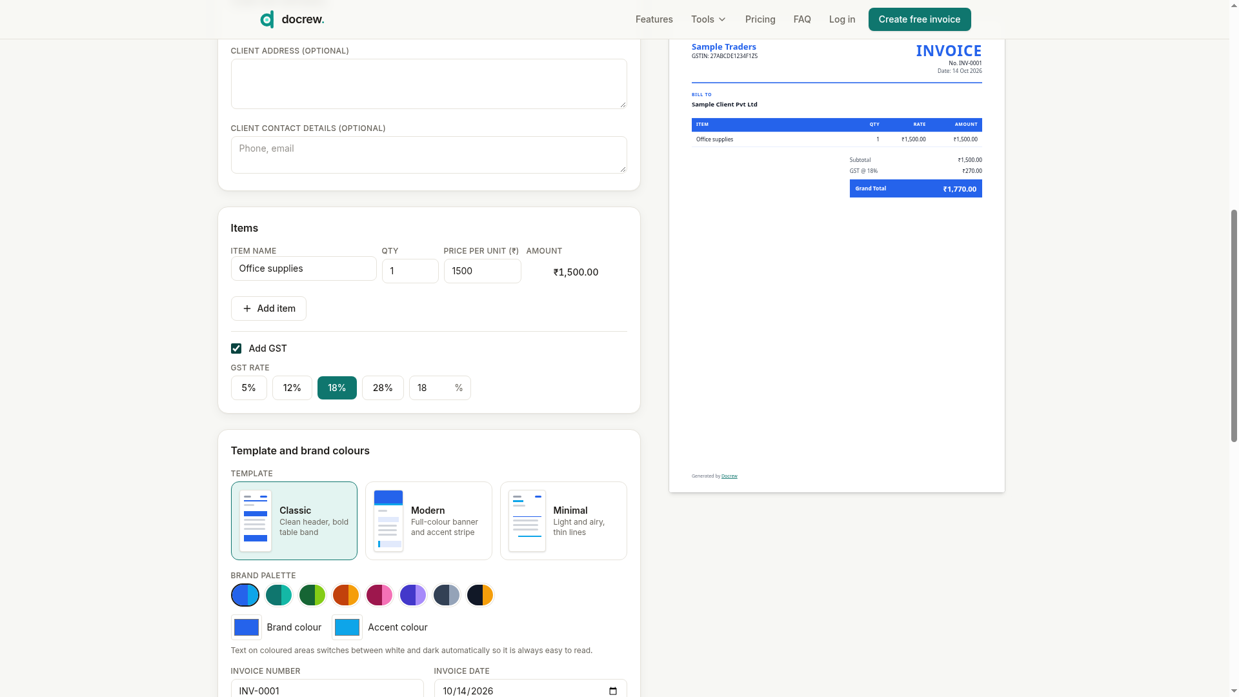Select the 5% GST rate
Image resolution: width=1239 pixels, height=697 pixels.
pos(248,388)
